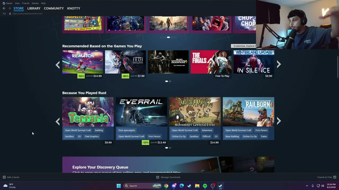Show previous Recommended Based on Games carousel items
Screen dimensions: 339x190
(57, 65)
